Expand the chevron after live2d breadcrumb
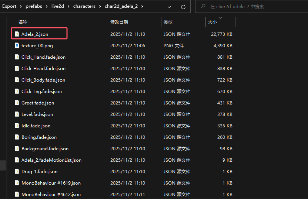 click(68, 7)
